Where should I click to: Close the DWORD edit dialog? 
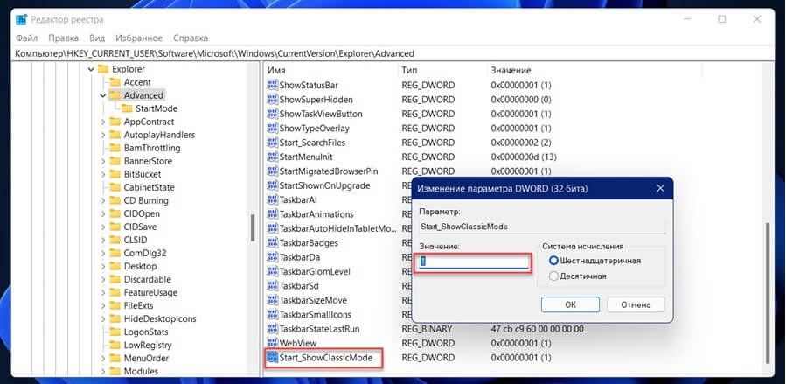pos(660,188)
